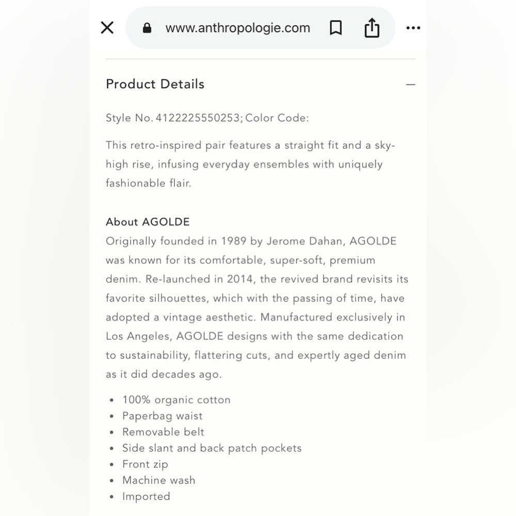Collapse Product Details with the minus icon
516x516 pixels.
[x=410, y=85]
